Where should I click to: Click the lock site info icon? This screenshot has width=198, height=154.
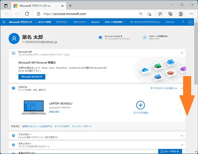click(x=38, y=14)
